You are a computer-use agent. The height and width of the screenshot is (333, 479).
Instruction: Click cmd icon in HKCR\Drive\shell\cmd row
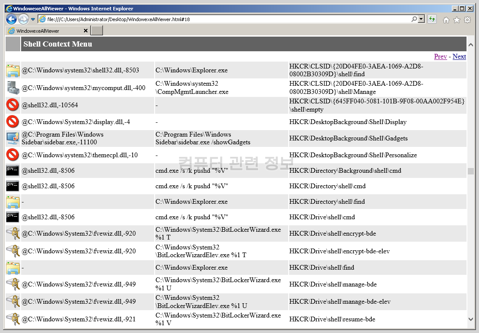pos(13,217)
